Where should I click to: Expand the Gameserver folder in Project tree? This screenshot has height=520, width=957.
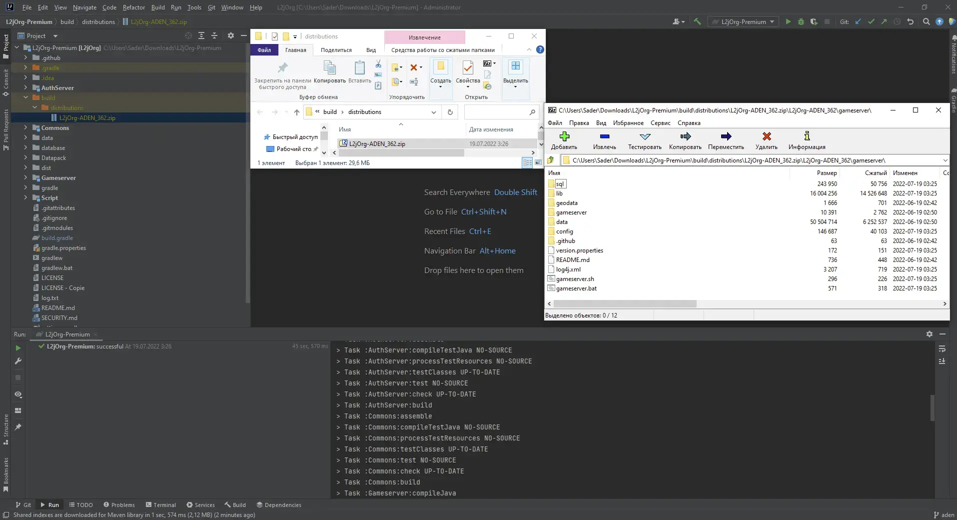(x=25, y=177)
